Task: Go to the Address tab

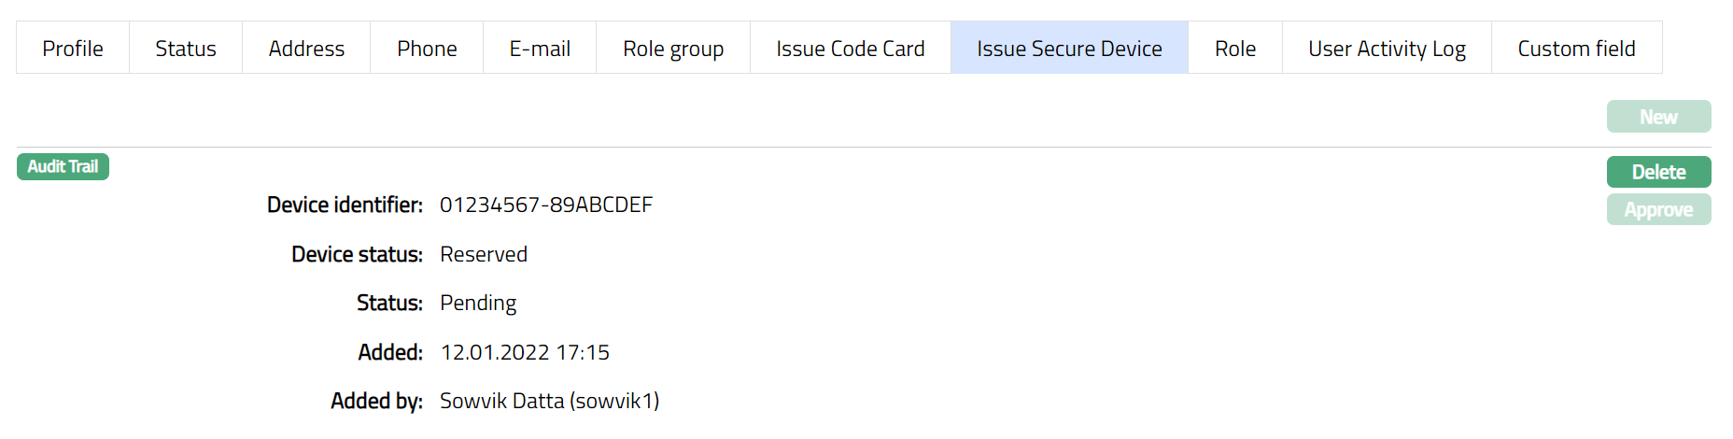Action: pos(306,49)
